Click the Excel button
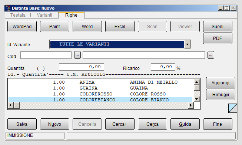Viewport: 242px width, 145px height. pos(120,27)
